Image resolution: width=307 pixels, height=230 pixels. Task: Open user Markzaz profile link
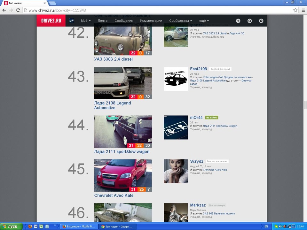(198, 205)
